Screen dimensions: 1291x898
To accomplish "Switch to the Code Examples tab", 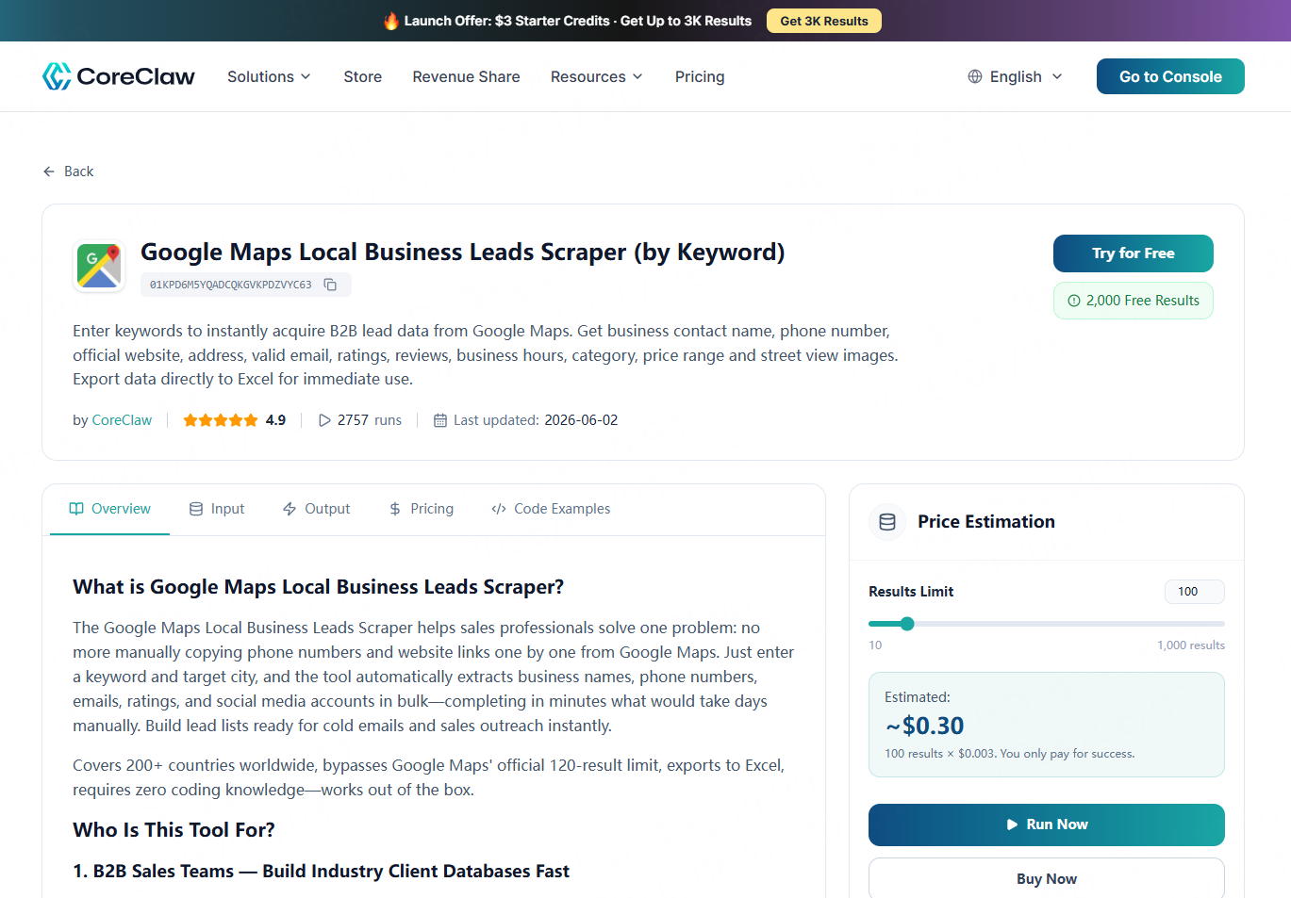I will 551,509.
